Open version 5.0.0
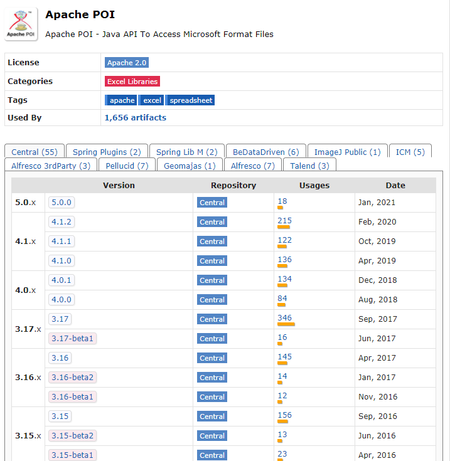The image size is (450, 461). tap(61, 202)
